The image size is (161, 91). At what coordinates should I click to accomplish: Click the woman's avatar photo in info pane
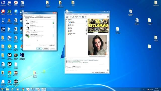tap(97, 45)
